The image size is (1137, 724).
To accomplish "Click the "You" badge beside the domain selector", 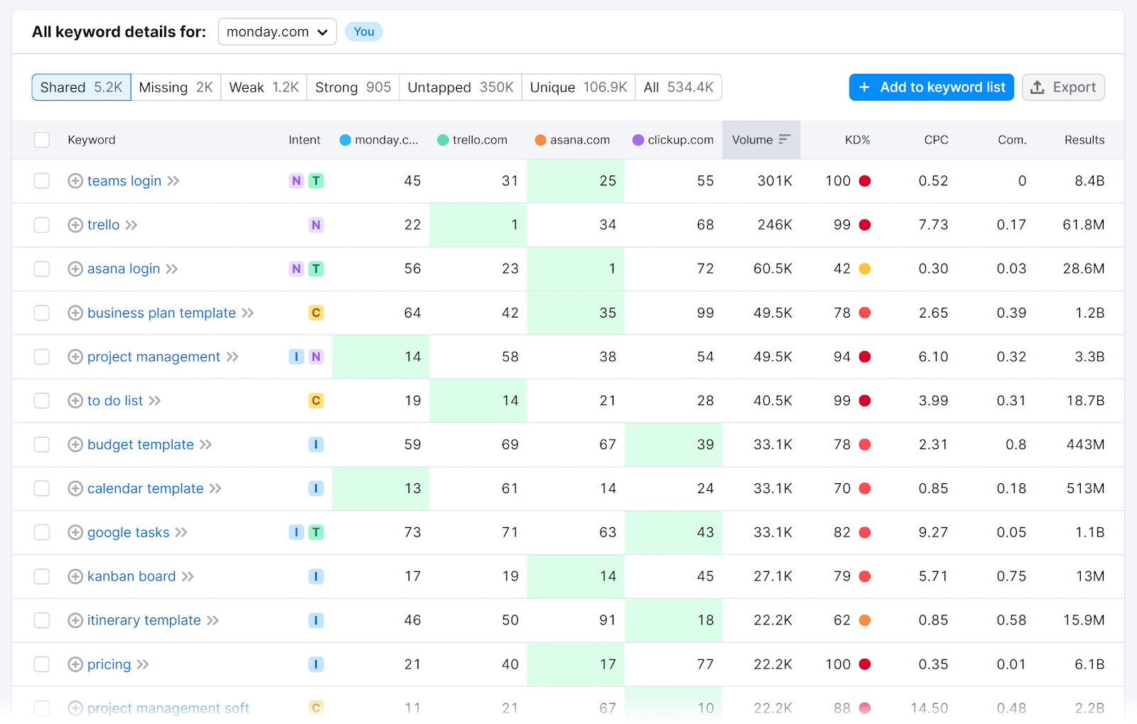I will pos(363,31).
